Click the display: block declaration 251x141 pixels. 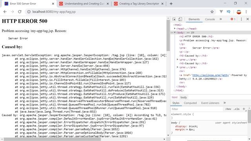pos(187,126)
